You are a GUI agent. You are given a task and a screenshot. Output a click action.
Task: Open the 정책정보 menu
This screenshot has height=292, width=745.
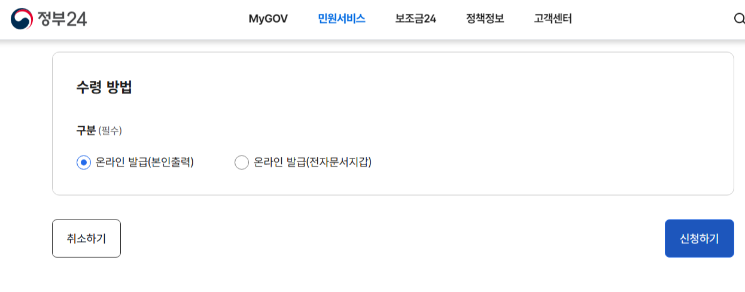[485, 19]
